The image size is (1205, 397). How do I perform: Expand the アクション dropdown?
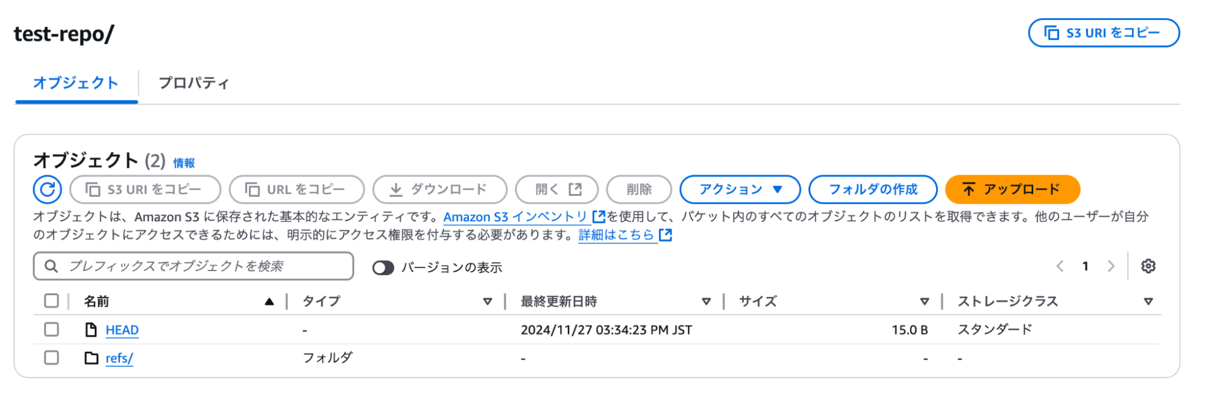(x=740, y=190)
